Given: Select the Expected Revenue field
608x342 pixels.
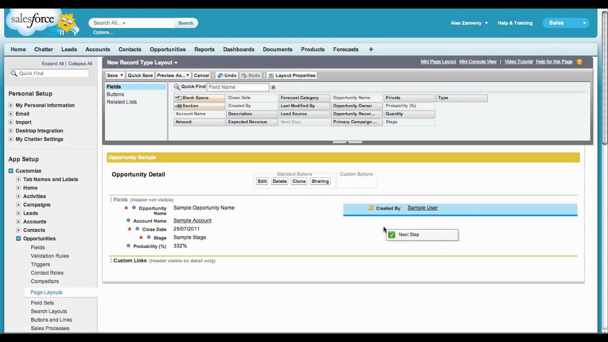Looking at the screenshot, I should [x=252, y=122].
